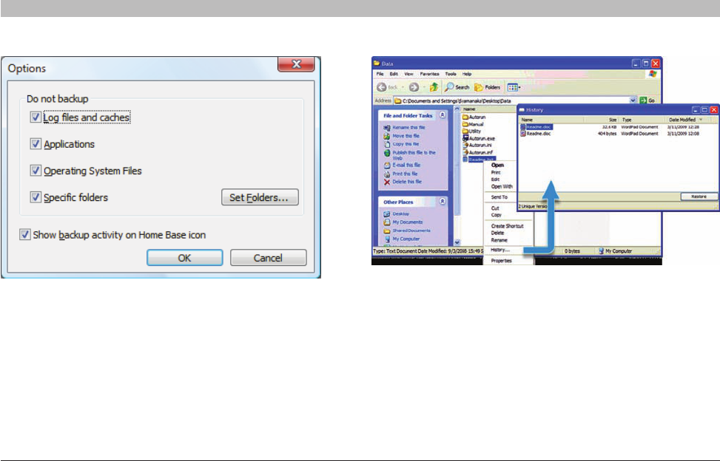Collapse the Other Places panel
The height and width of the screenshot is (461, 720).
443,201
